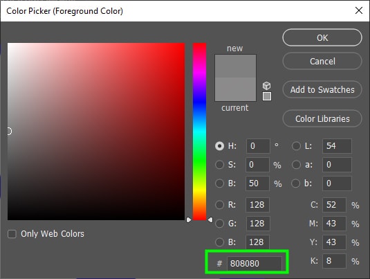Select the a: Lab channel radio button

[296, 165]
